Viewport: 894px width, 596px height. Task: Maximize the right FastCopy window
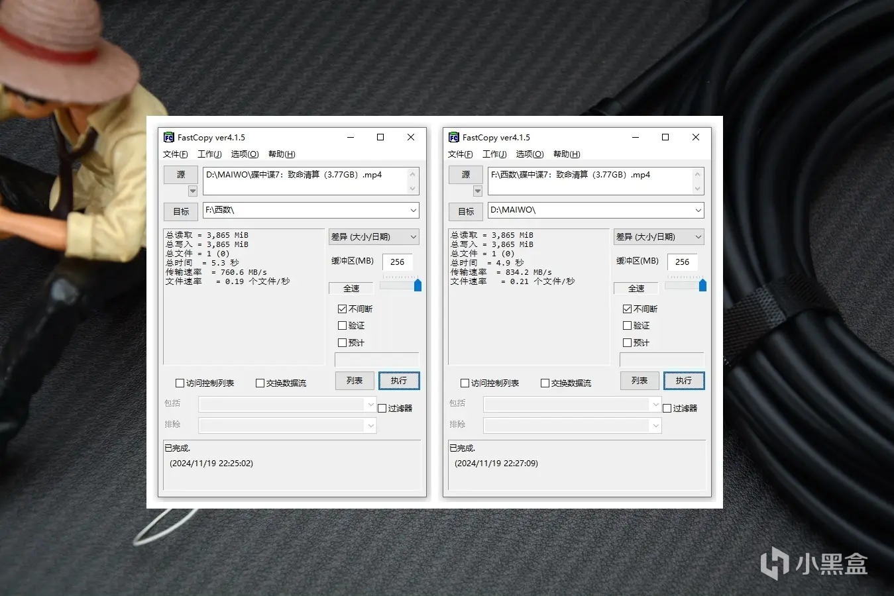click(x=665, y=137)
